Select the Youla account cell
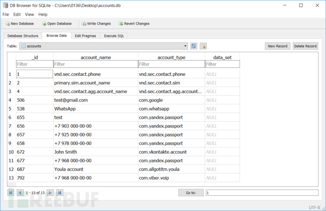326x211 pixels. [x=96, y=169]
